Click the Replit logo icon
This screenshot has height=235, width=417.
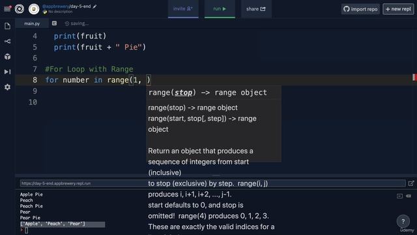click(20, 9)
